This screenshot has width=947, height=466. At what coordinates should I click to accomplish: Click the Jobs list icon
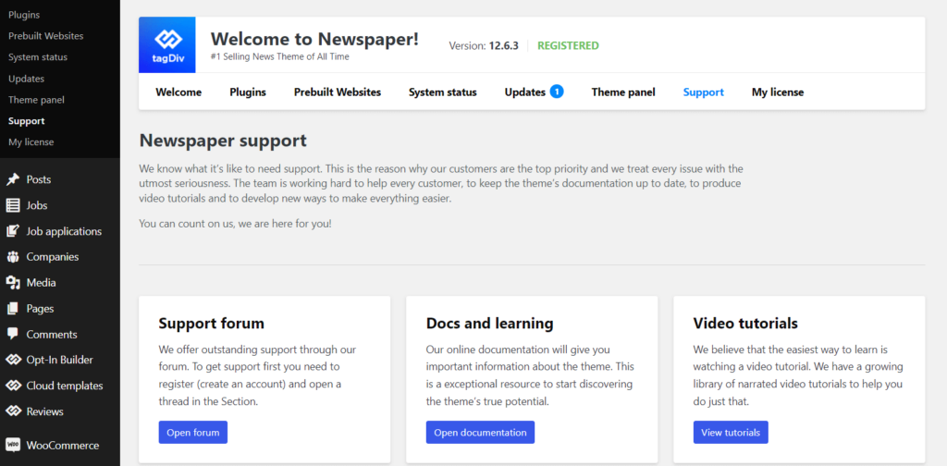13,206
